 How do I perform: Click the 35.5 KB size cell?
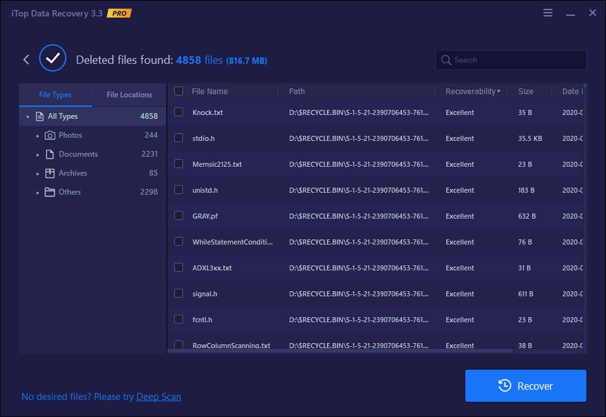click(530, 138)
